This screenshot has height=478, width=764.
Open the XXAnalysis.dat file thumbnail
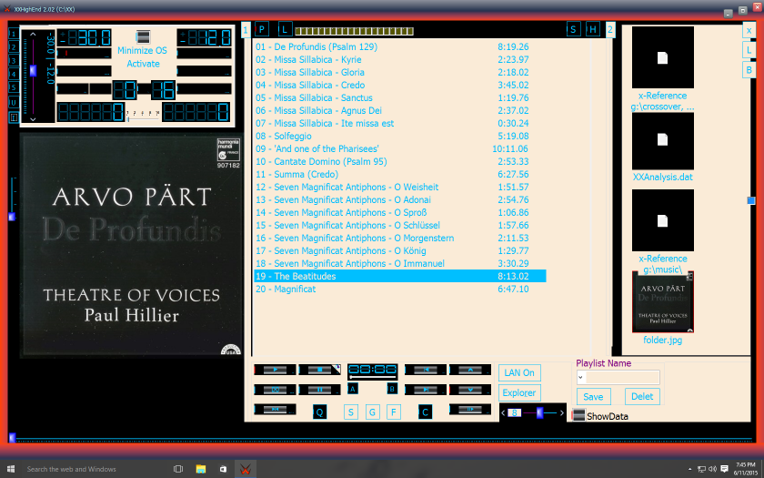click(663, 141)
